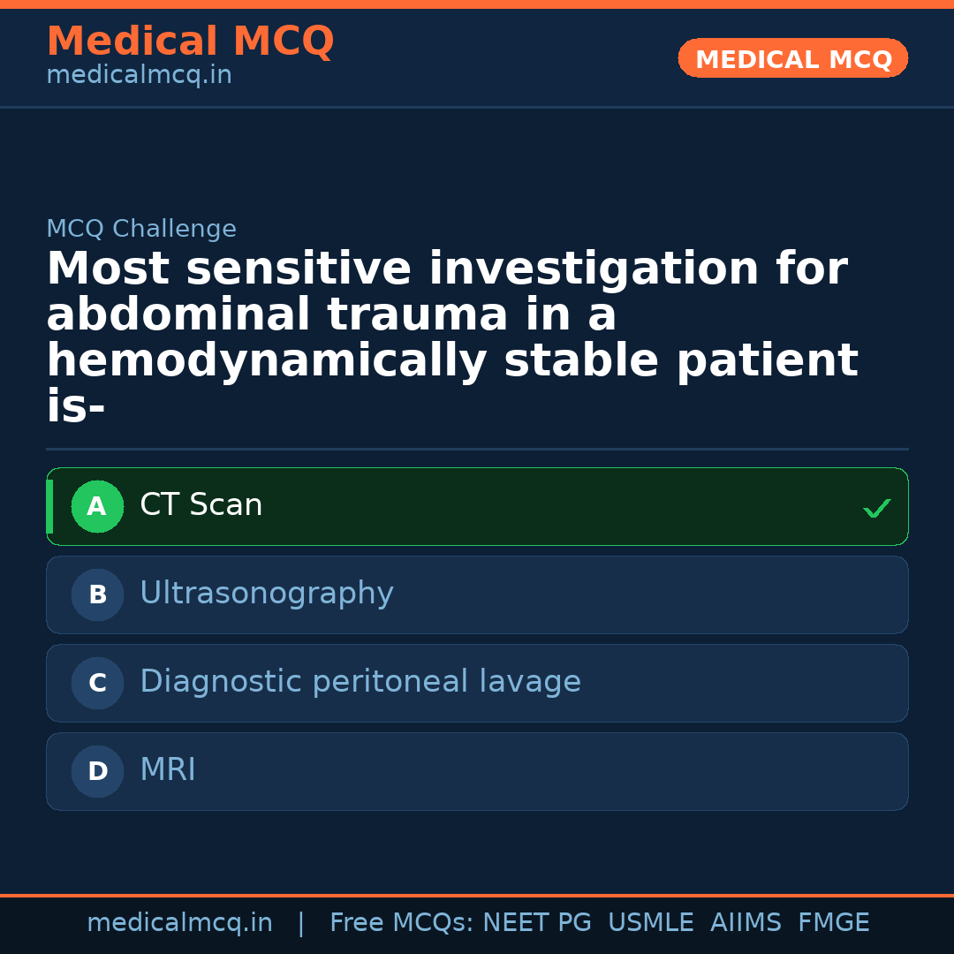Choose the Ultrasonography option text

[266, 594]
